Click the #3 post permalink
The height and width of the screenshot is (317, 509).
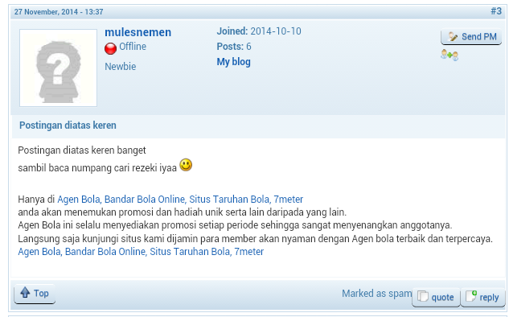pyautogui.click(x=496, y=11)
